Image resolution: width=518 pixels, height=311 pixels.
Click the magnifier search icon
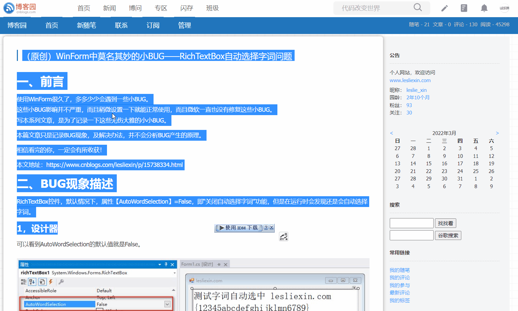417,7
